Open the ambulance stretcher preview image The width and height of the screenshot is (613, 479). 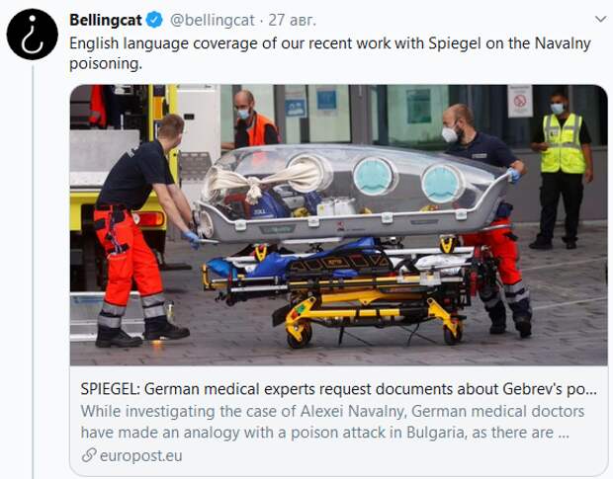338,225
